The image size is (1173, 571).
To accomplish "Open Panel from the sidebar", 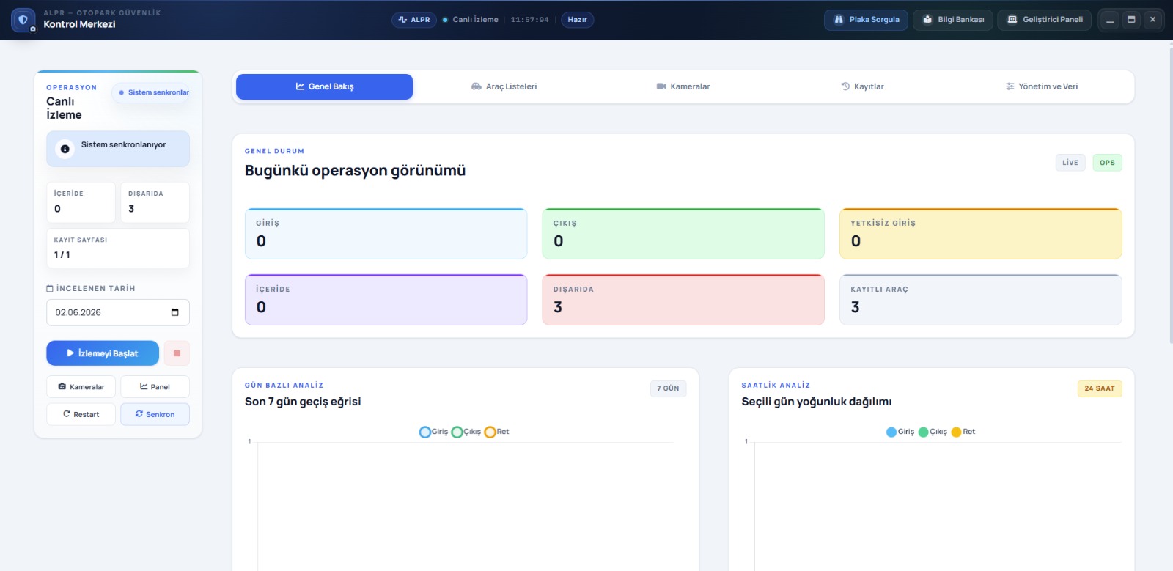I will point(155,387).
